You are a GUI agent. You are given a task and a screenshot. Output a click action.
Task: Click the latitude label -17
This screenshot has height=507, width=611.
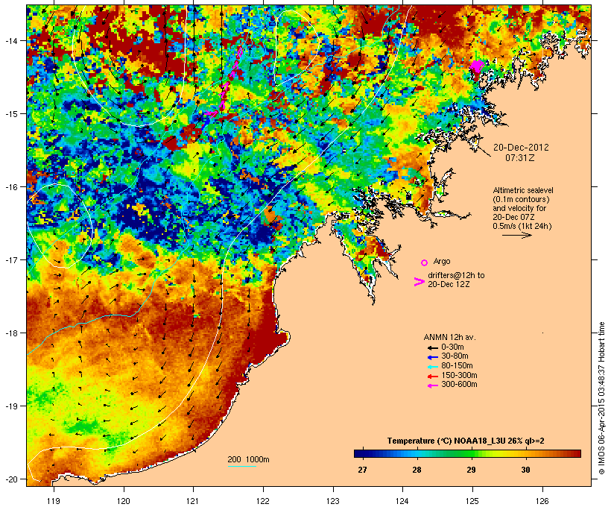coord(11,259)
